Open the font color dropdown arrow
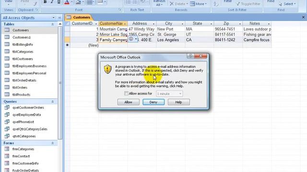The image size is (307, 172). coord(72,2)
